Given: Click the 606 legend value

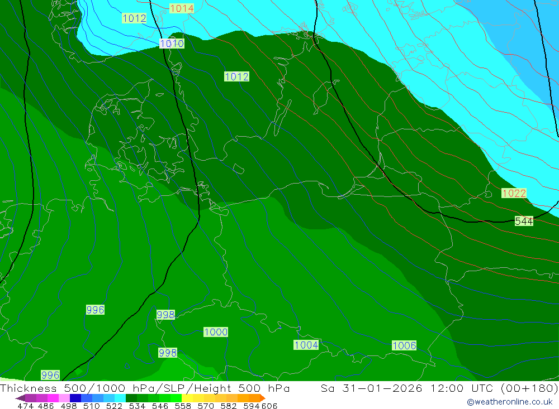Looking at the screenshot, I should pyautogui.click(x=269, y=406).
